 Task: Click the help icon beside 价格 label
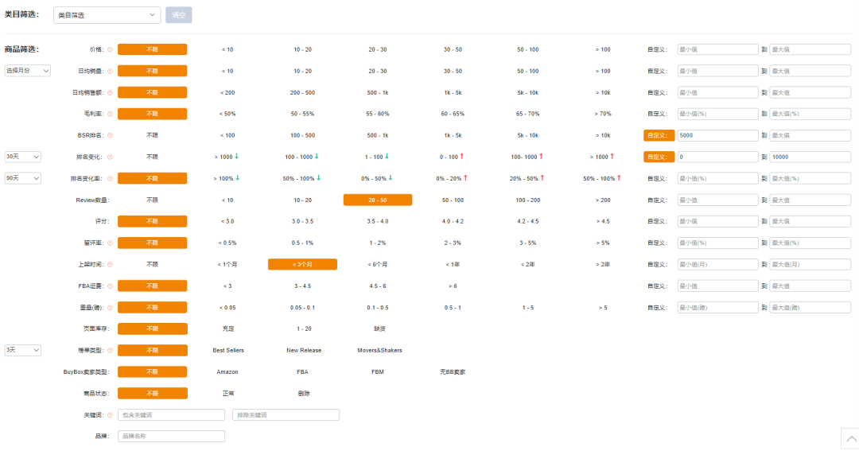[x=110, y=49]
